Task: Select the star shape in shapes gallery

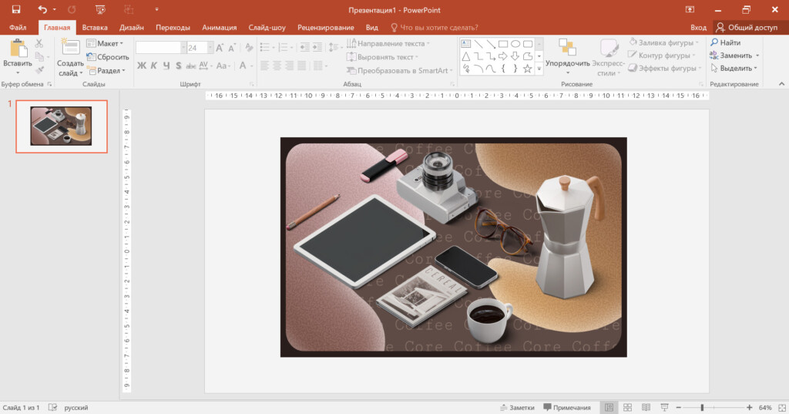Action: (x=527, y=69)
